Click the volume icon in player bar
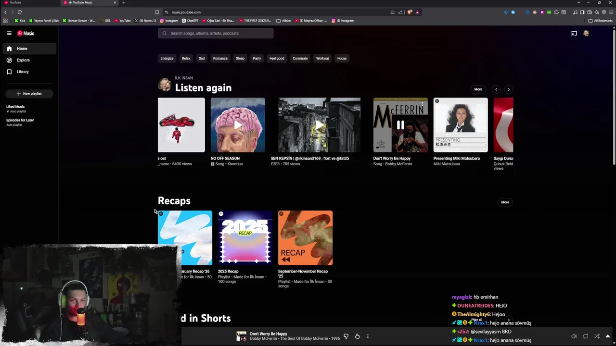 point(574,336)
